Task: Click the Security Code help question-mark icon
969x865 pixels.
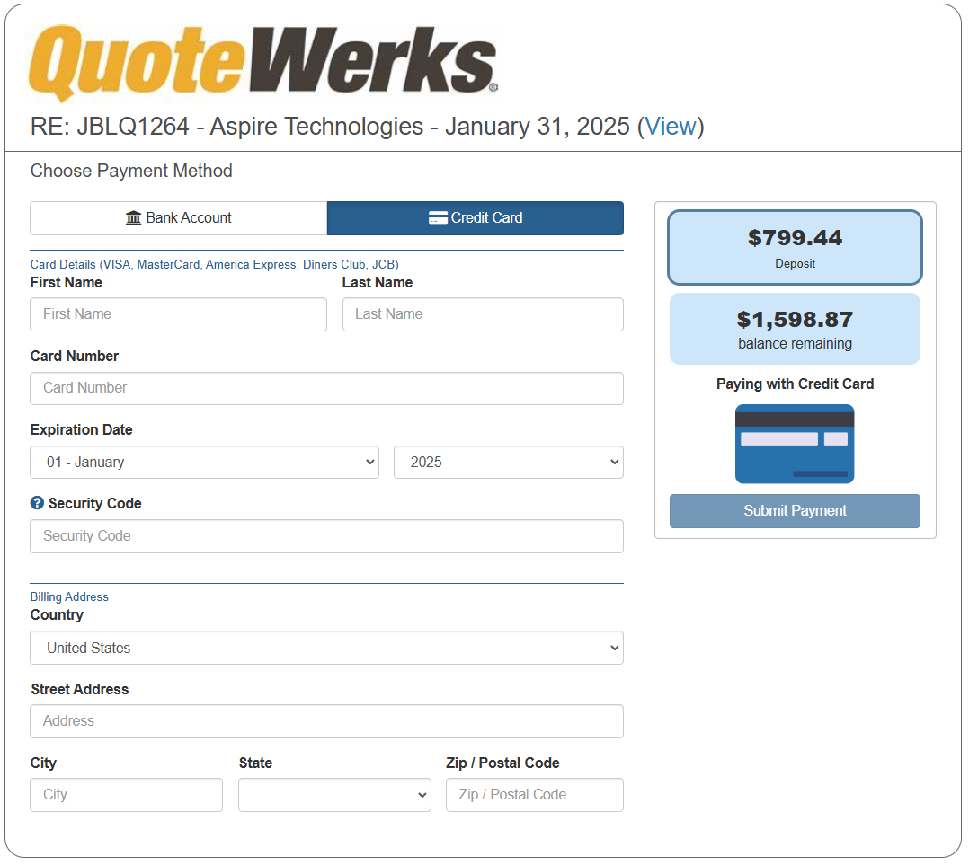Action: pos(37,503)
